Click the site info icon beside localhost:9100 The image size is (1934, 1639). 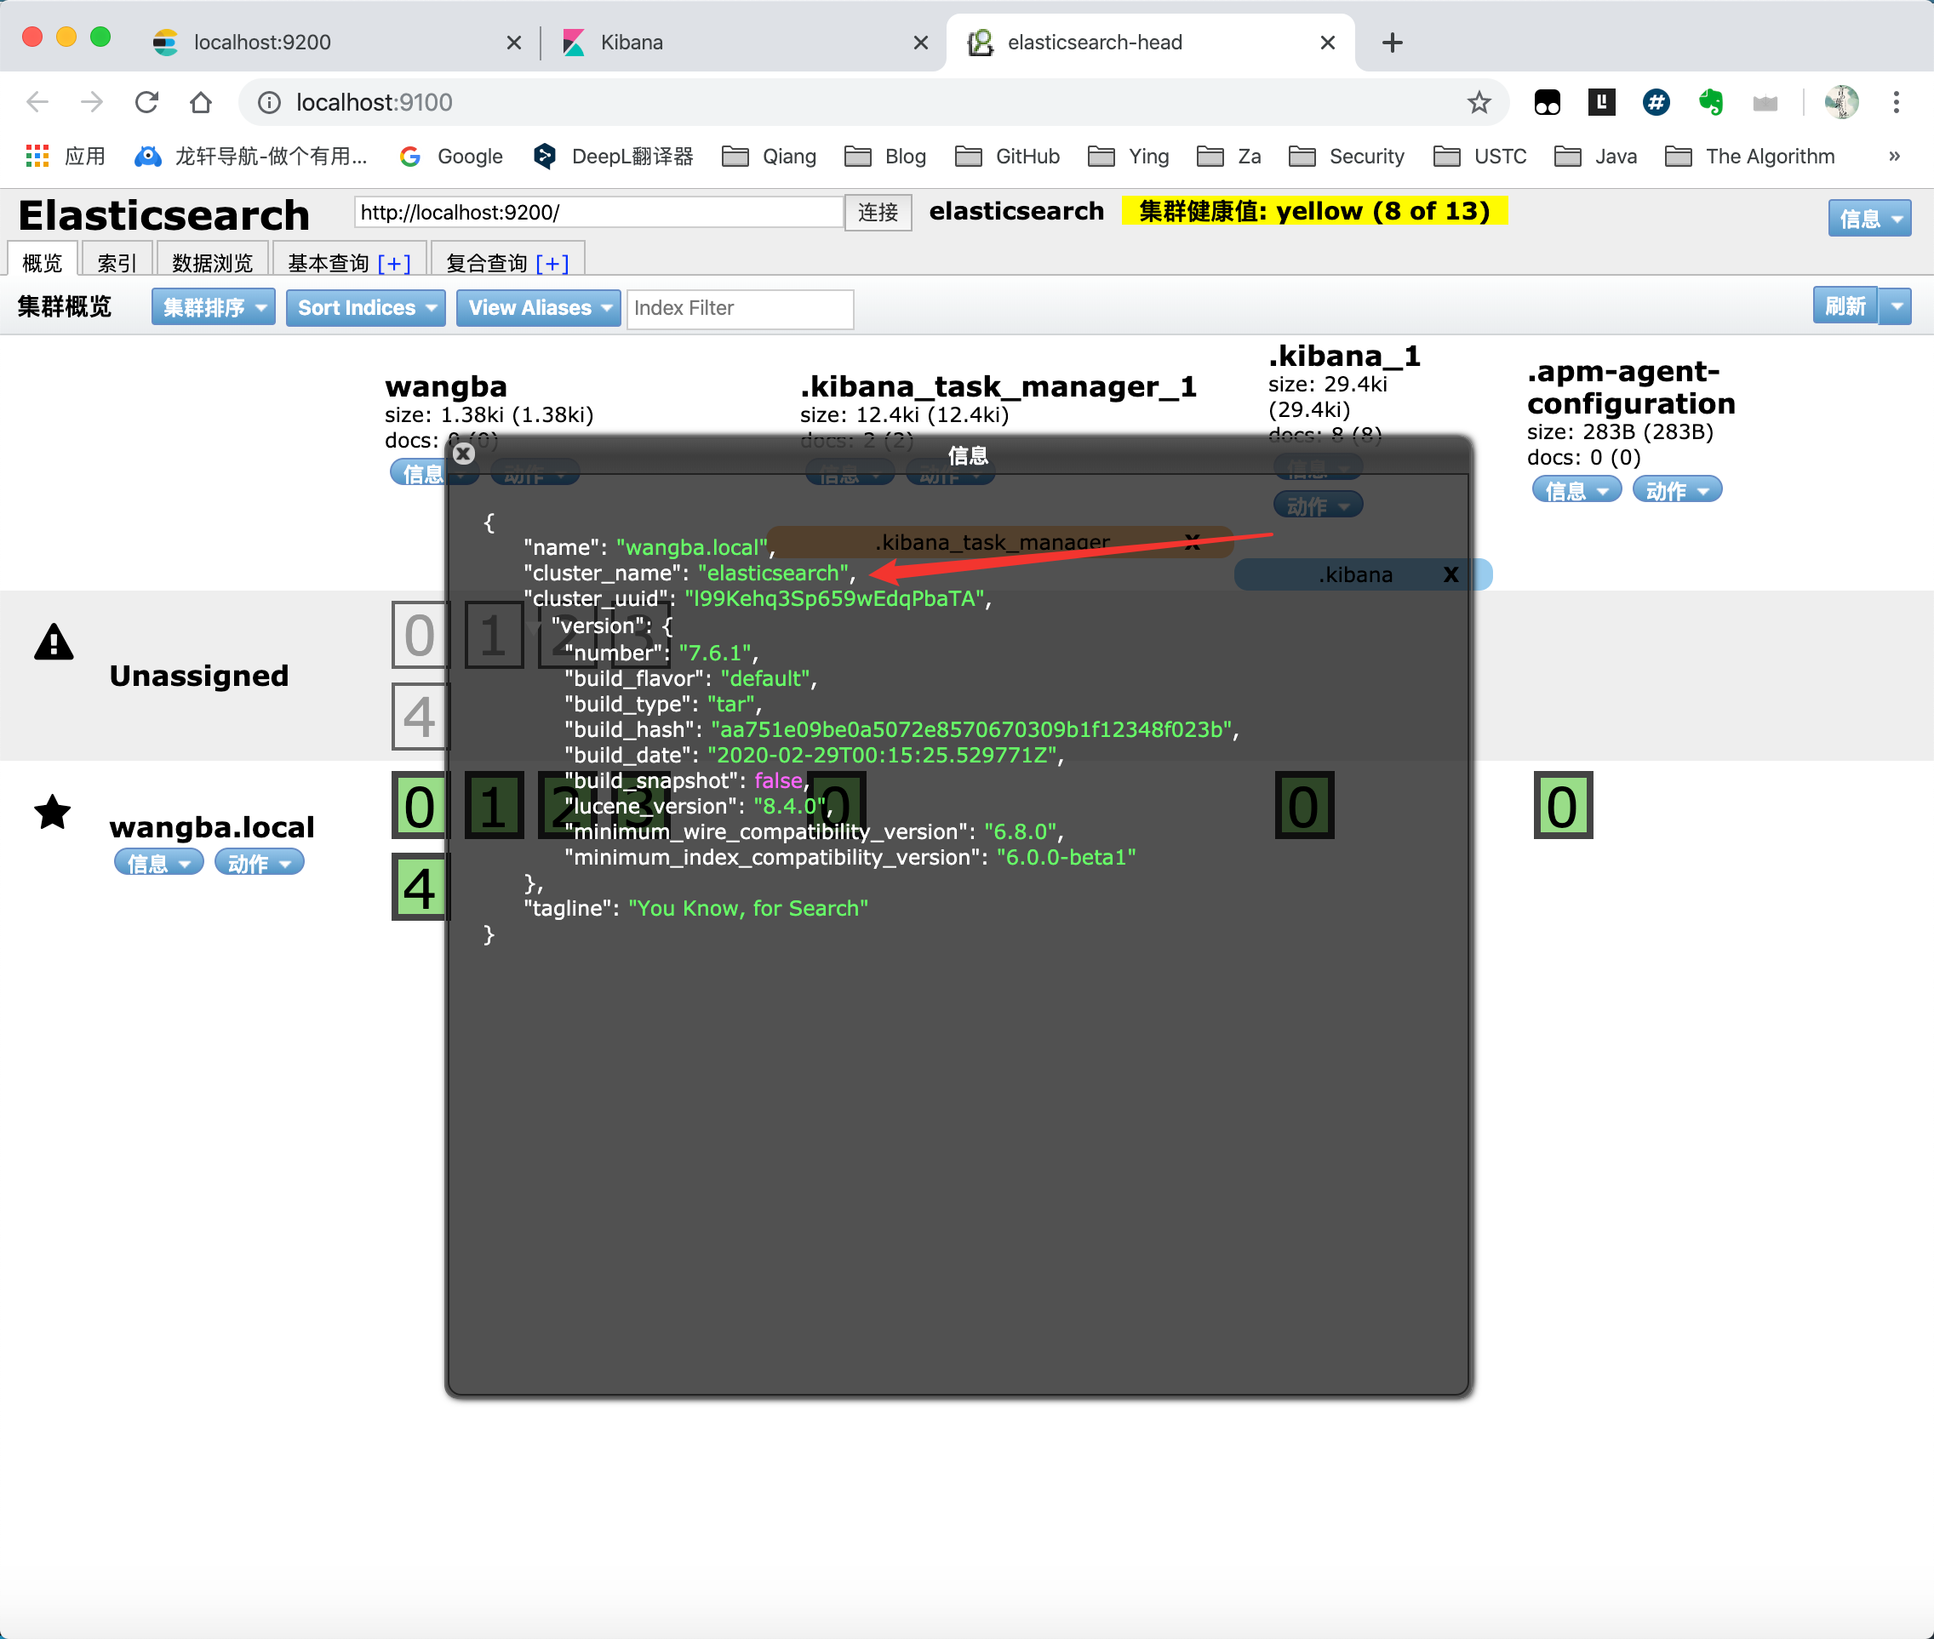270,102
